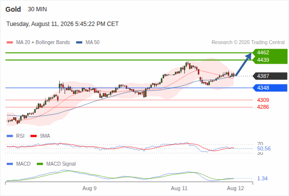Click the MACD Signal green legend swatch

(40, 164)
